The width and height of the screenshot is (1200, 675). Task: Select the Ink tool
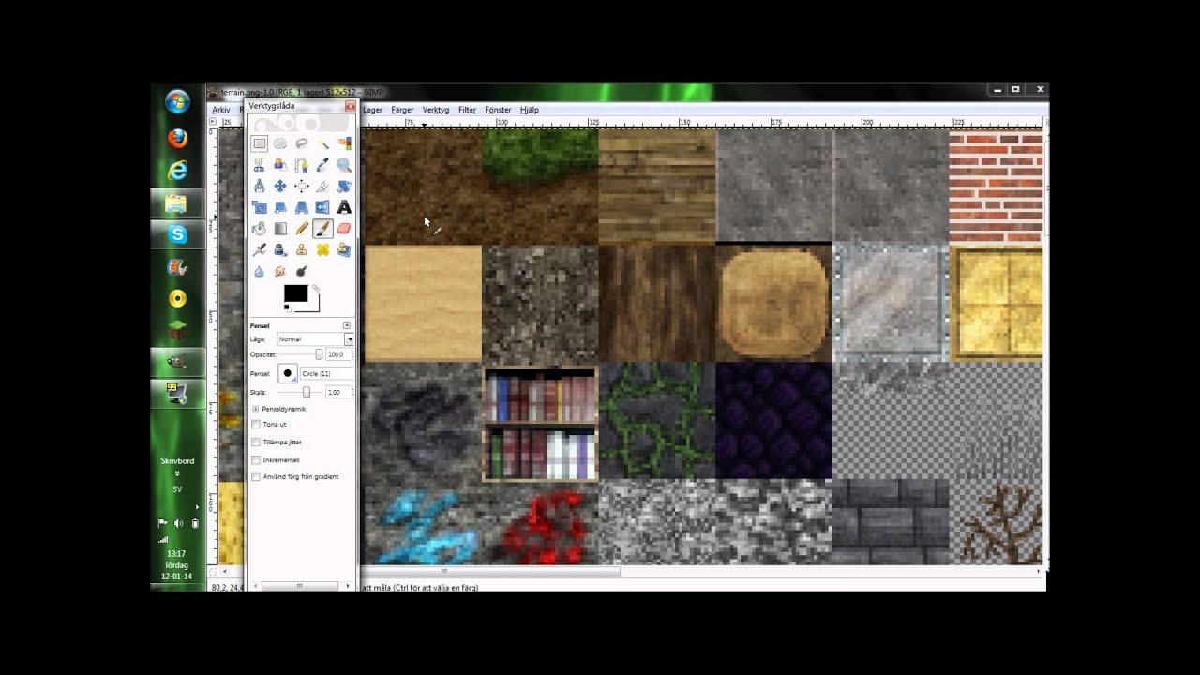(280, 249)
